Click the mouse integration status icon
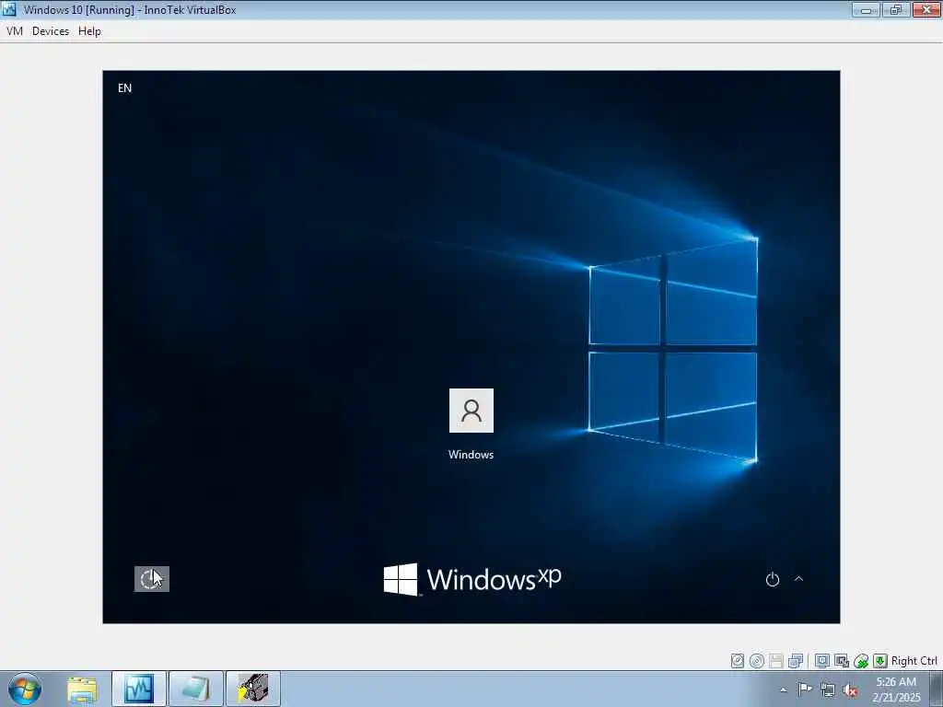 pyautogui.click(x=842, y=661)
